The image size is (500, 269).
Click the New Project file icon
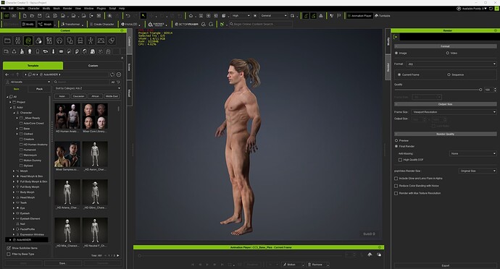pos(25,16)
